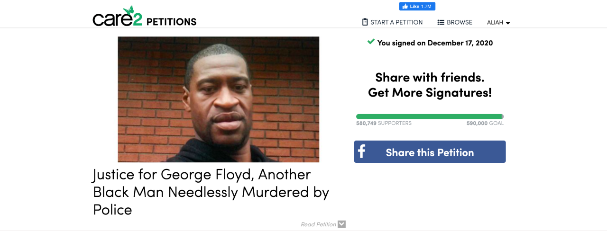607x231 pixels.
Task: Click the Read Petition link
Action: point(318,224)
